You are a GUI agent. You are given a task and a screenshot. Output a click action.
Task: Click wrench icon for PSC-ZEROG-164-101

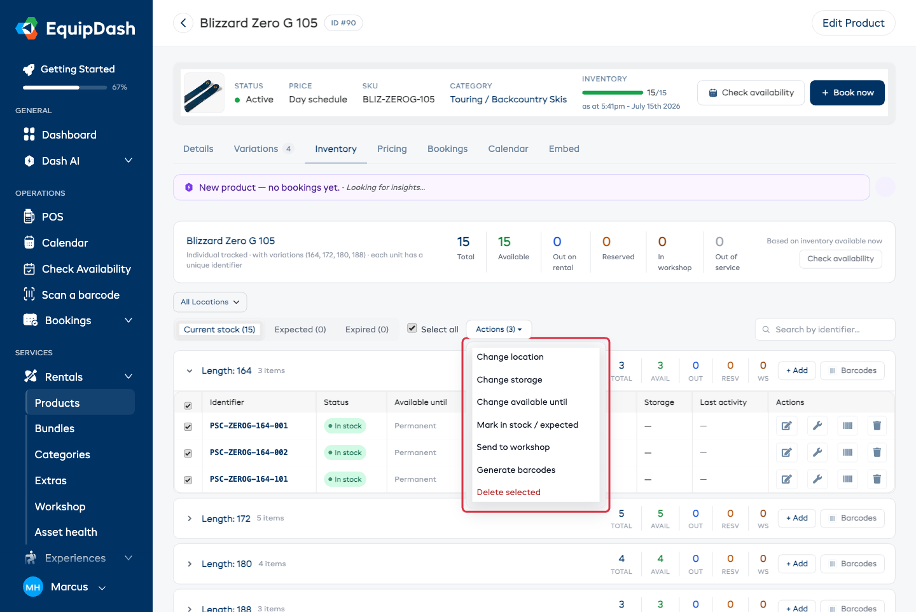coord(817,479)
